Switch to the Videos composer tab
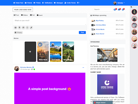This screenshot has width=138, height=104. tap(25, 15)
